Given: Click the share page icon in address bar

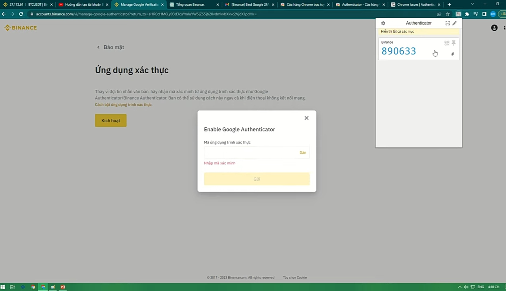Looking at the screenshot, I should (x=439, y=14).
